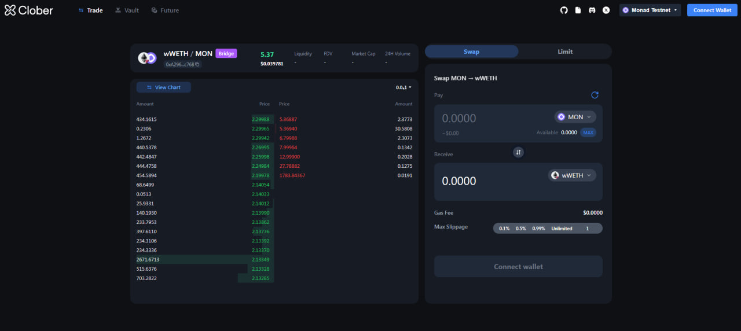Image resolution: width=741 pixels, height=331 pixels.
Task: Open the GitHub icon link
Action: [x=564, y=10]
